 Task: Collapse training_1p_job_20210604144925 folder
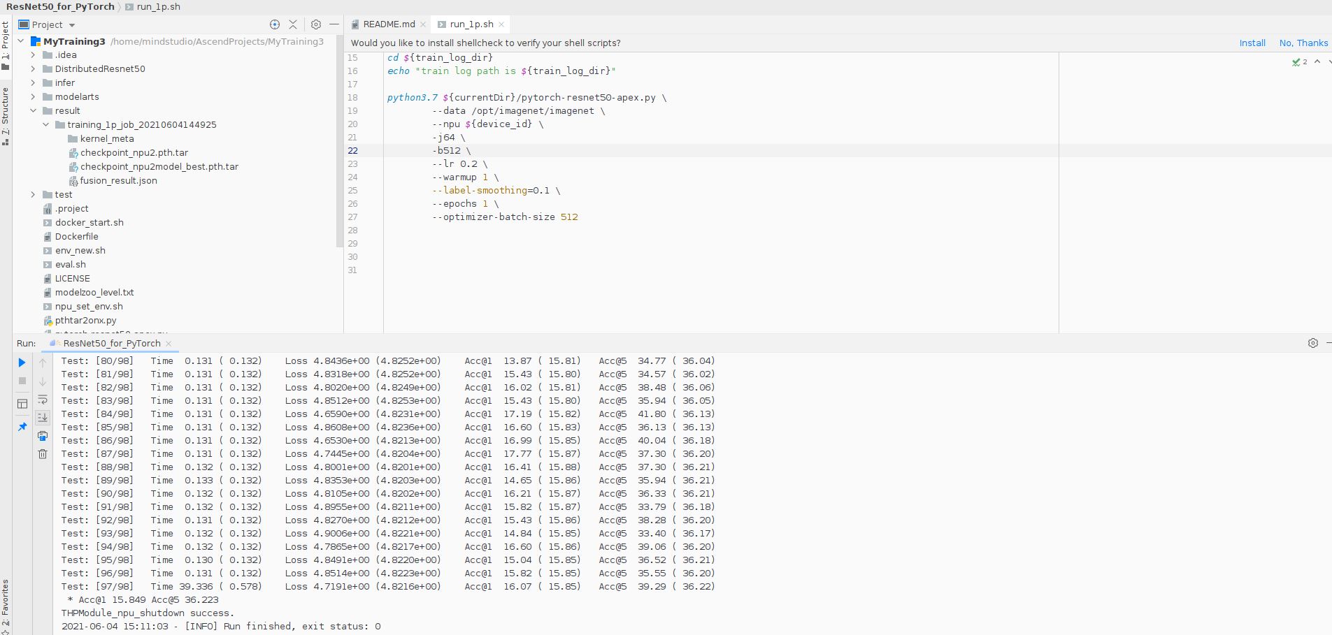[45, 125]
